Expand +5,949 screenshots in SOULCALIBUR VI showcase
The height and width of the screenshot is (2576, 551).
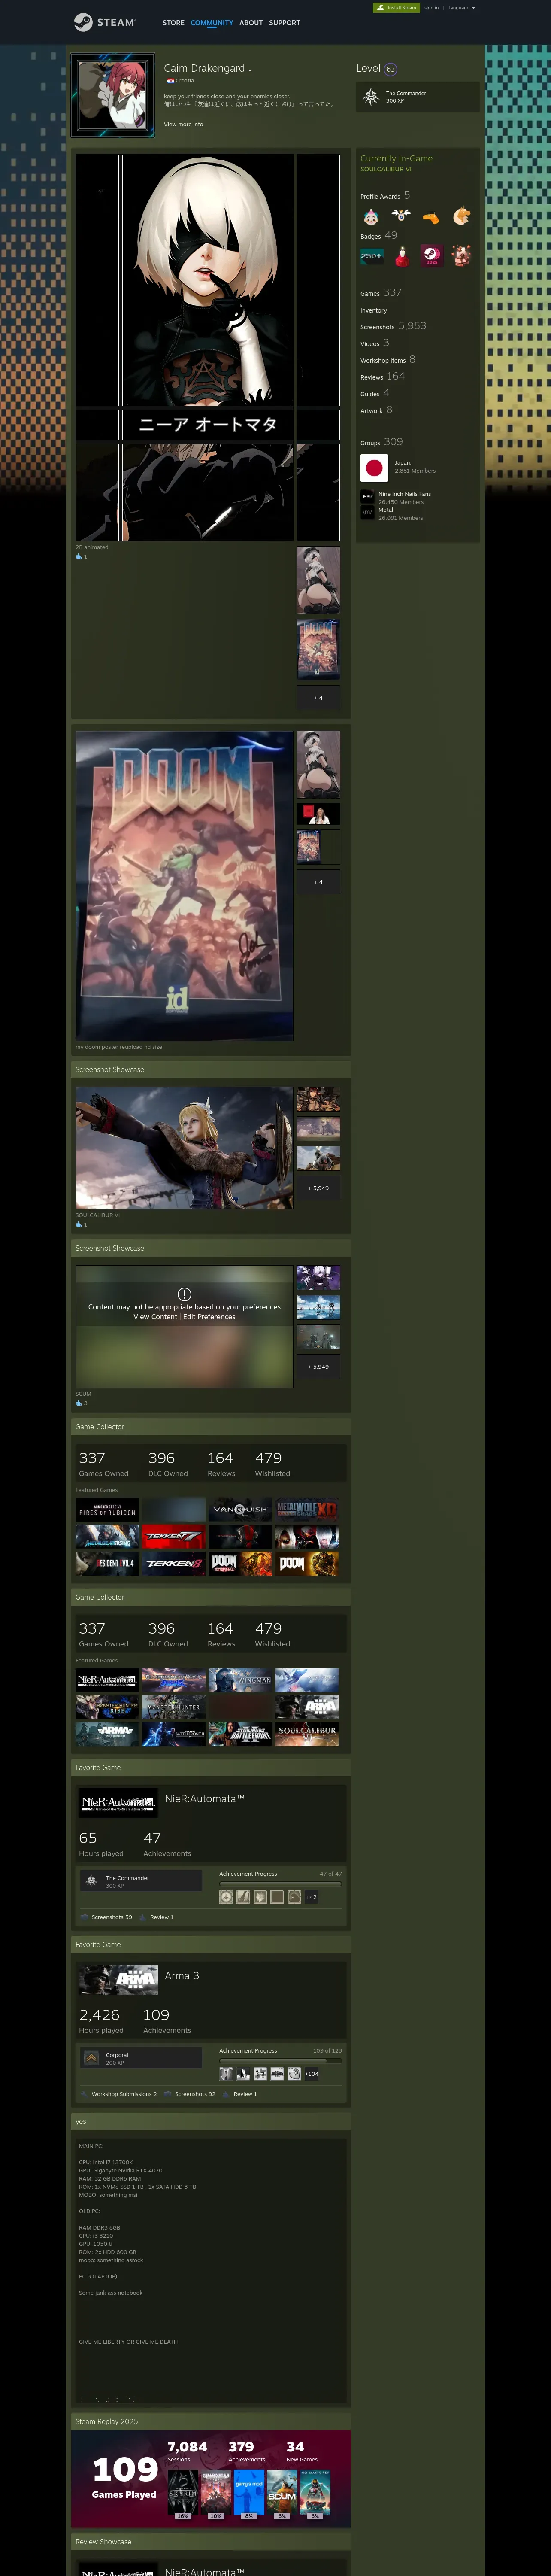click(318, 1188)
